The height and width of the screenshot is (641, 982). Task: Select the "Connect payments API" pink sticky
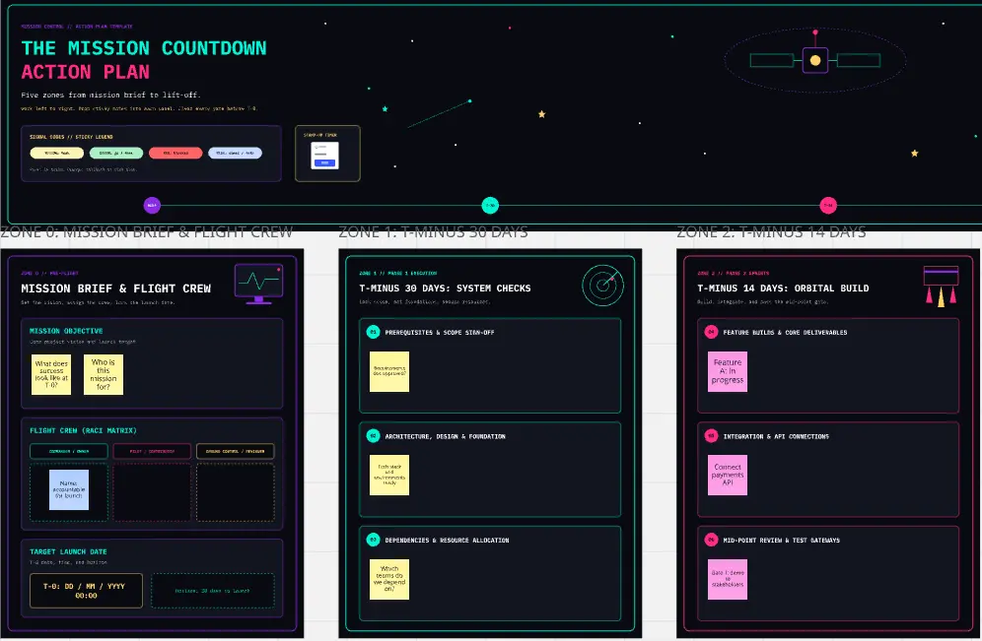(x=728, y=476)
